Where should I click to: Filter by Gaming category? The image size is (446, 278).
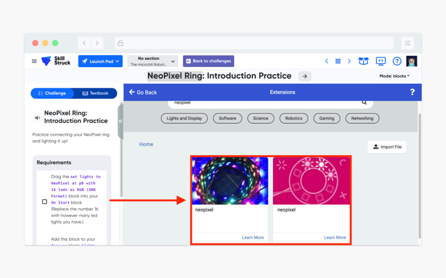(327, 118)
